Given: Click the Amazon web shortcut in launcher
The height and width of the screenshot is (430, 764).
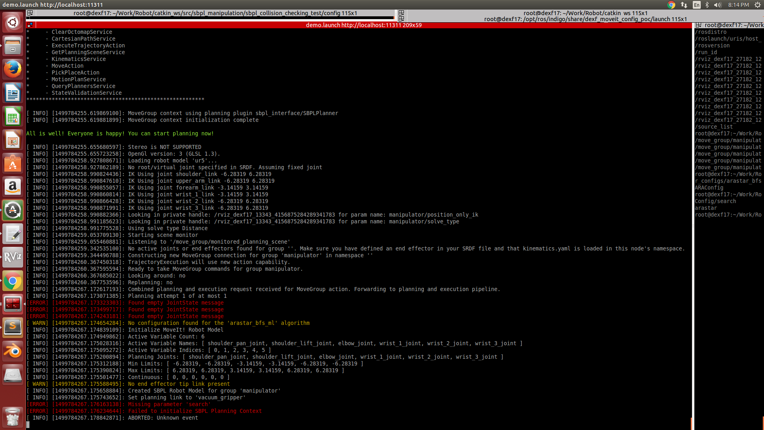Looking at the screenshot, I should [13, 187].
